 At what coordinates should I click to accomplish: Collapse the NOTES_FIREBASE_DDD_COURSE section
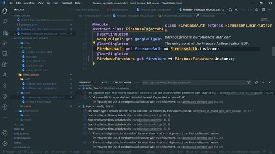click(x=31, y=38)
